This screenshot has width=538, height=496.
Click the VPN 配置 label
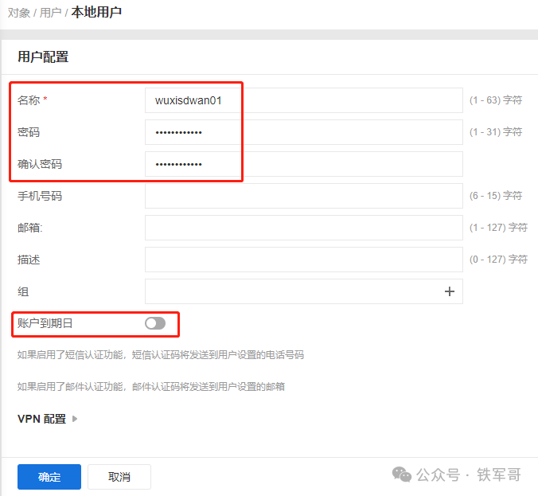41,419
